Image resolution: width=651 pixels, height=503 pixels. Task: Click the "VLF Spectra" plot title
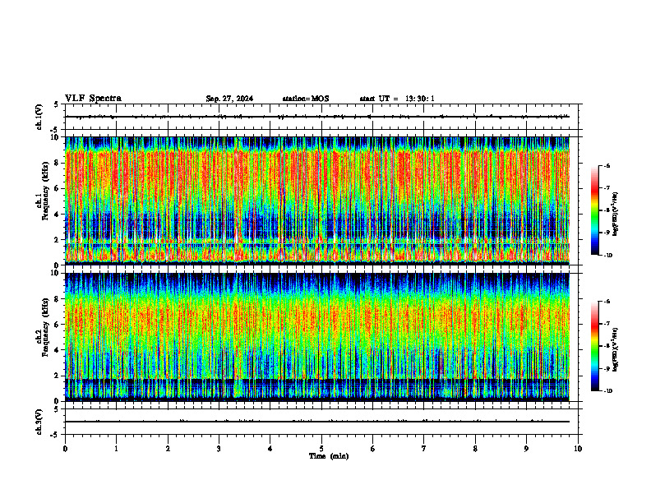[x=93, y=99]
